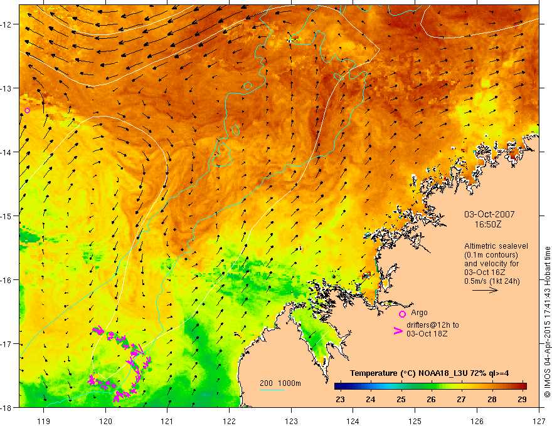
Task: Click the longitude axis label "120"
Action: coord(105,421)
